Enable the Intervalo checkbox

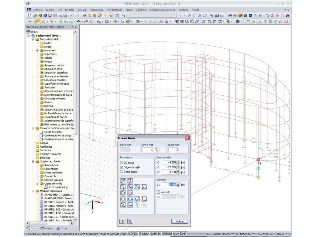click(x=158, y=192)
